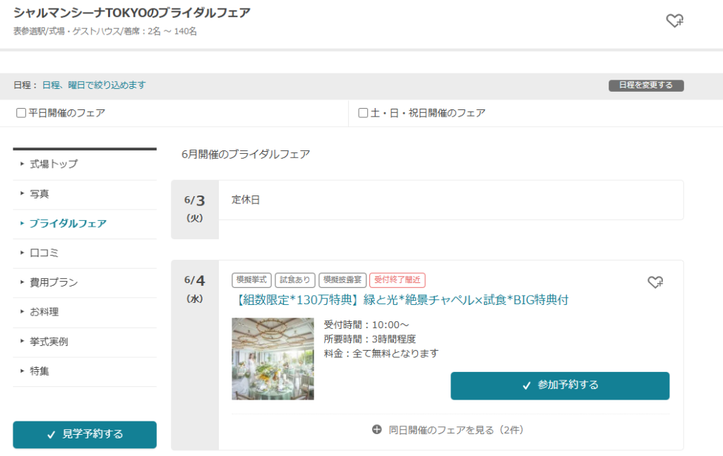Image resolution: width=723 pixels, height=456 pixels.
Task: Click the 6月開催のブライダルフェア heading
Action: click(x=246, y=154)
